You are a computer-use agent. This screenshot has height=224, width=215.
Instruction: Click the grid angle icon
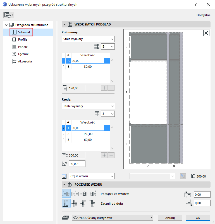[x=64, y=164]
